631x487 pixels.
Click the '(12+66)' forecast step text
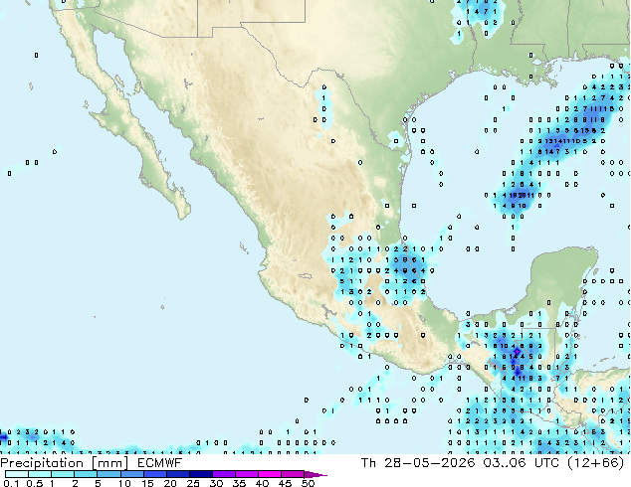click(595, 463)
